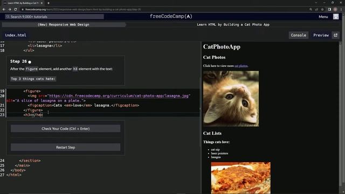Expand the tab search chevron in title bar
This screenshot has height=194, width=345.
tap(316, 3)
